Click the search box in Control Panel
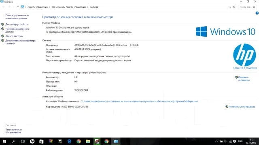The image size is (259, 145). click(247, 7)
